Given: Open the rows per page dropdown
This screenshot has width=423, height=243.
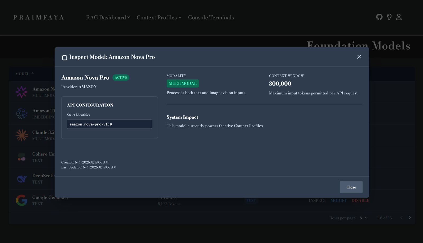Looking at the screenshot, I should (x=364, y=218).
